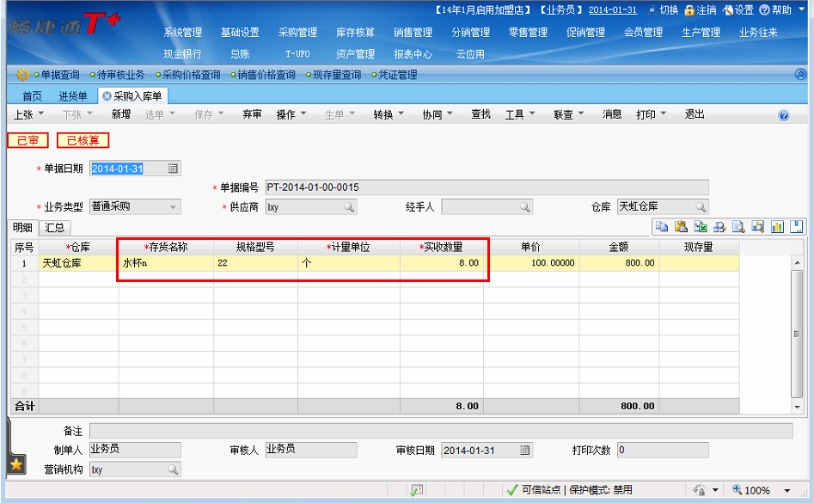The width and height of the screenshot is (814, 503).
Task: Open the 凭证管理 shortcut link
Action: [x=398, y=75]
